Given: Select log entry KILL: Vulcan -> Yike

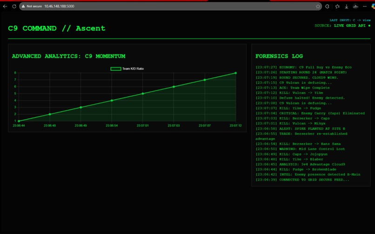Looking at the screenshot, I should click(x=289, y=93).
